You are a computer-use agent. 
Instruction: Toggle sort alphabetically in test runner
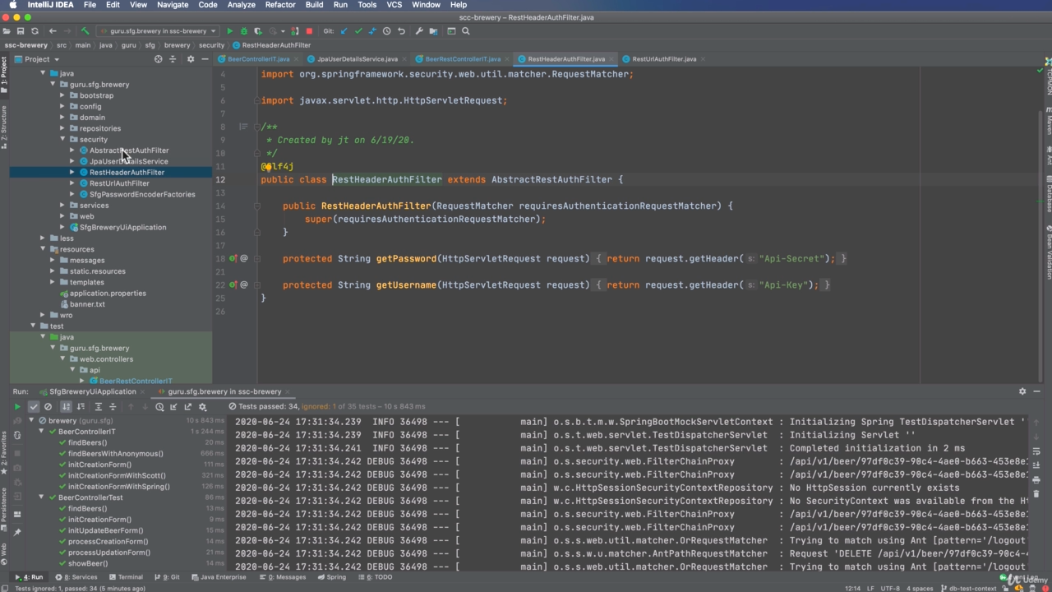pos(66,407)
